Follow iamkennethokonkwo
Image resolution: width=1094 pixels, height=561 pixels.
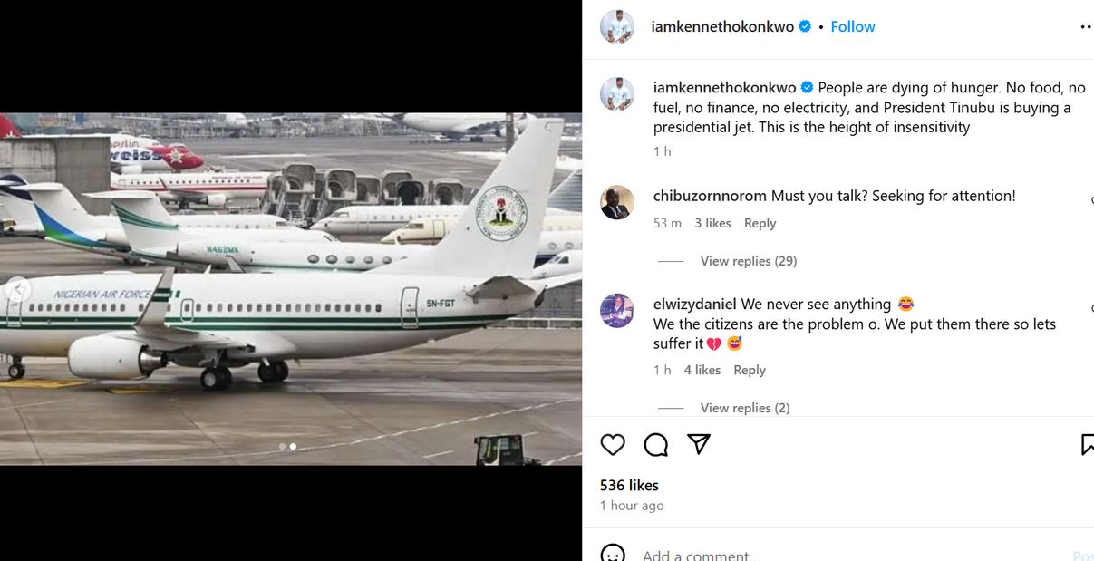[x=853, y=27]
